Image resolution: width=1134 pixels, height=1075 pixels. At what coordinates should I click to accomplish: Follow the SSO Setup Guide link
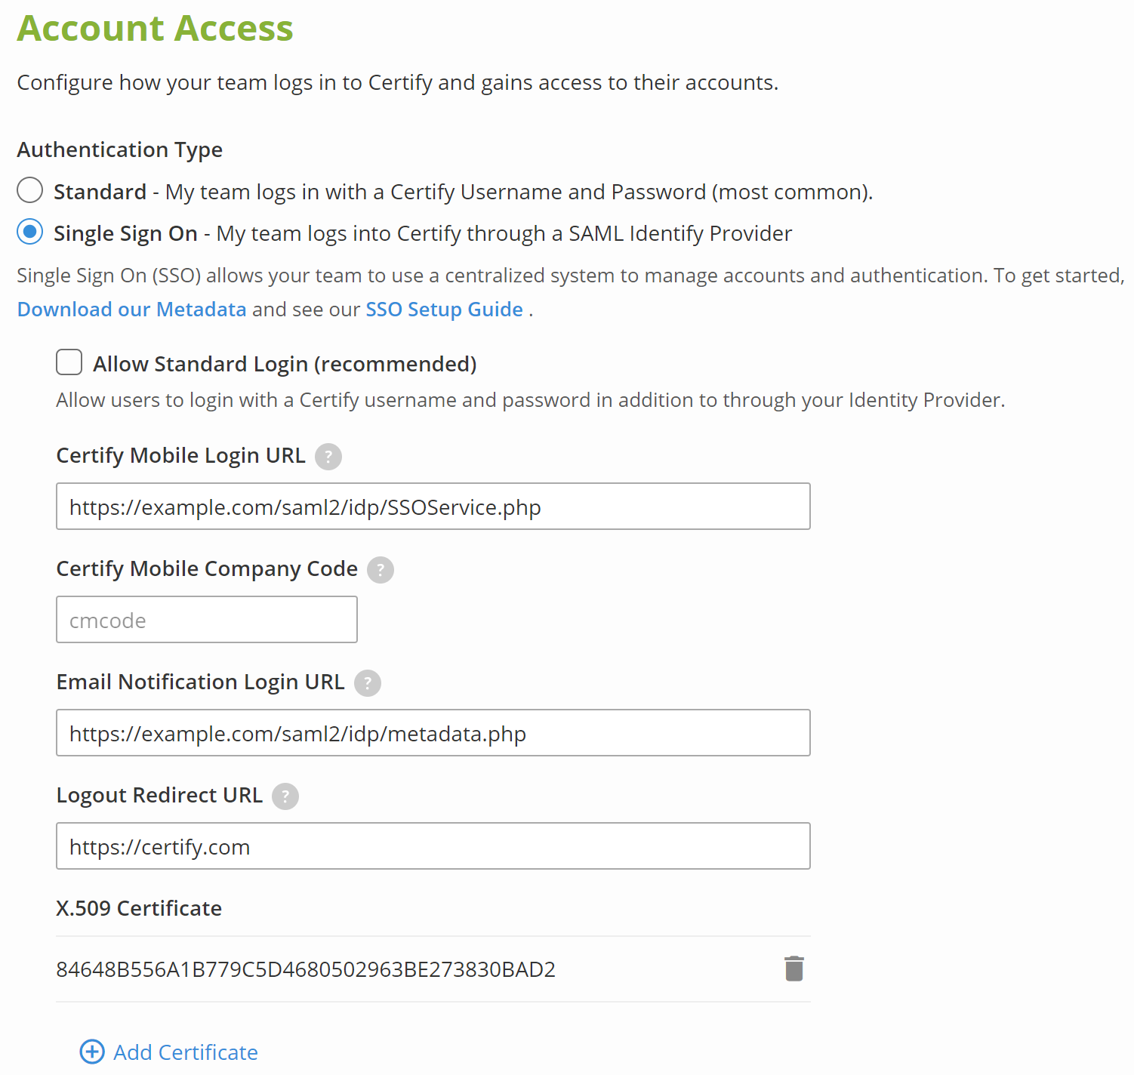click(444, 310)
